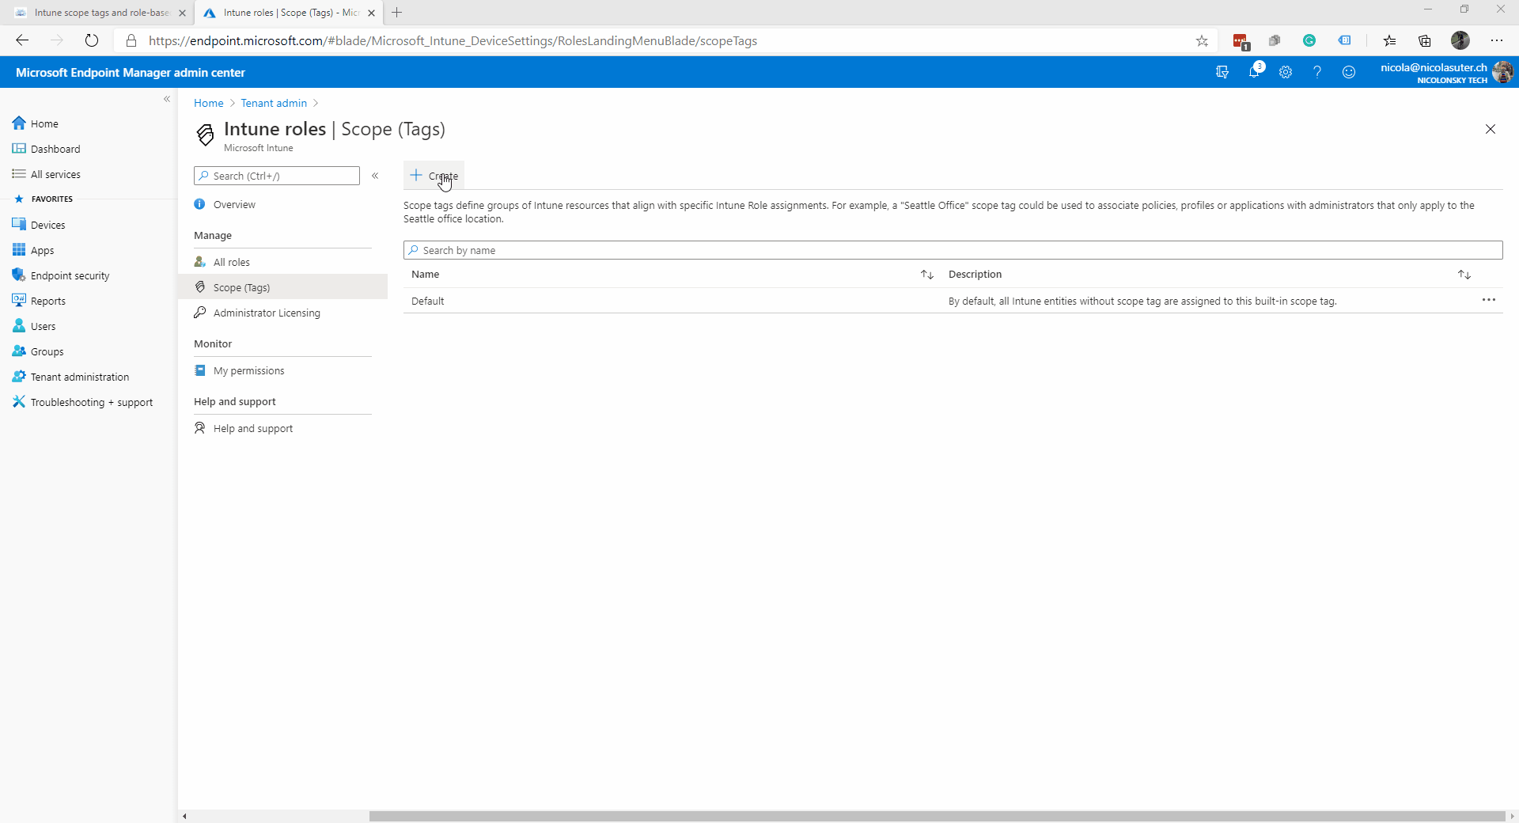
Task: Collapse the left navigation sidebar
Action: pyautogui.click(x=167, y=99)
